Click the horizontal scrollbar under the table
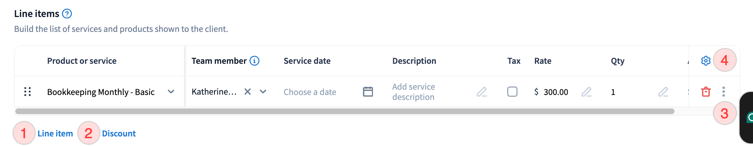The height and width of the screenshot is (146, 753). tap(345, 111)
